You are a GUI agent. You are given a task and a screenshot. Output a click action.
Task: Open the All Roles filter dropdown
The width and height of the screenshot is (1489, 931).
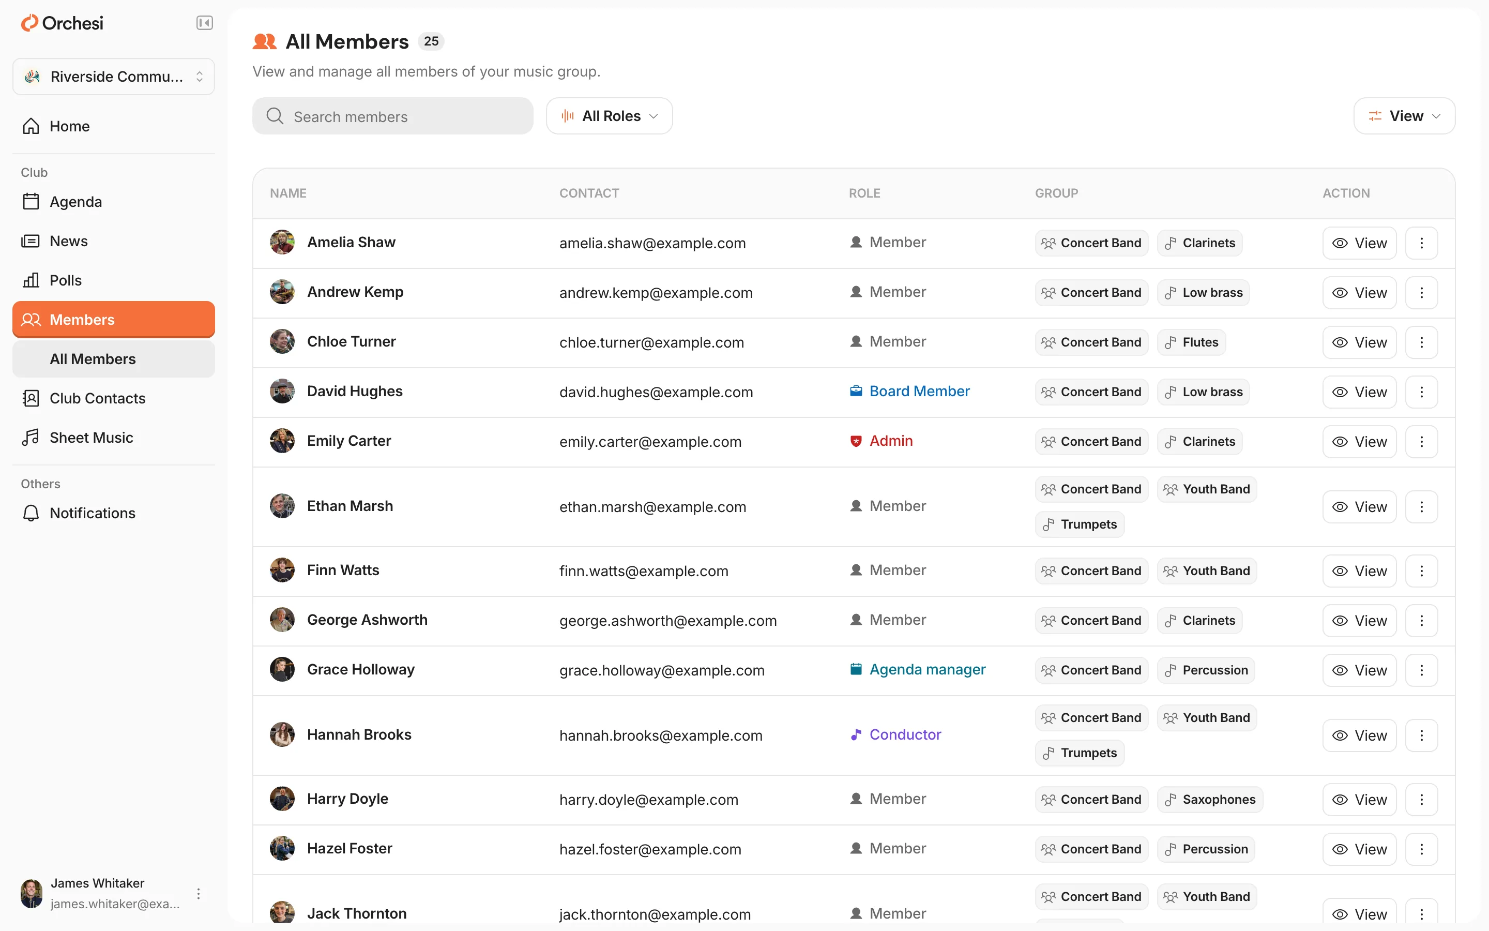click(x=609, y=116)
